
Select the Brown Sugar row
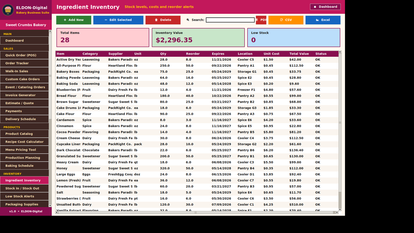click(x=197, y=102)
